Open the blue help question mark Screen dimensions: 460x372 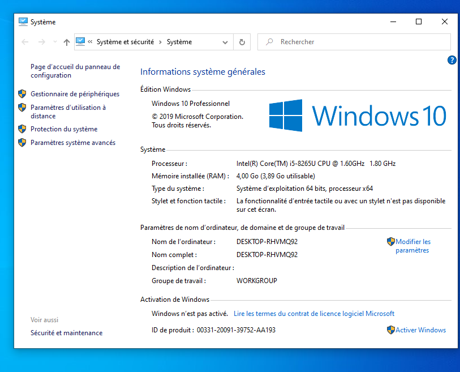click(x=452, y=60)
